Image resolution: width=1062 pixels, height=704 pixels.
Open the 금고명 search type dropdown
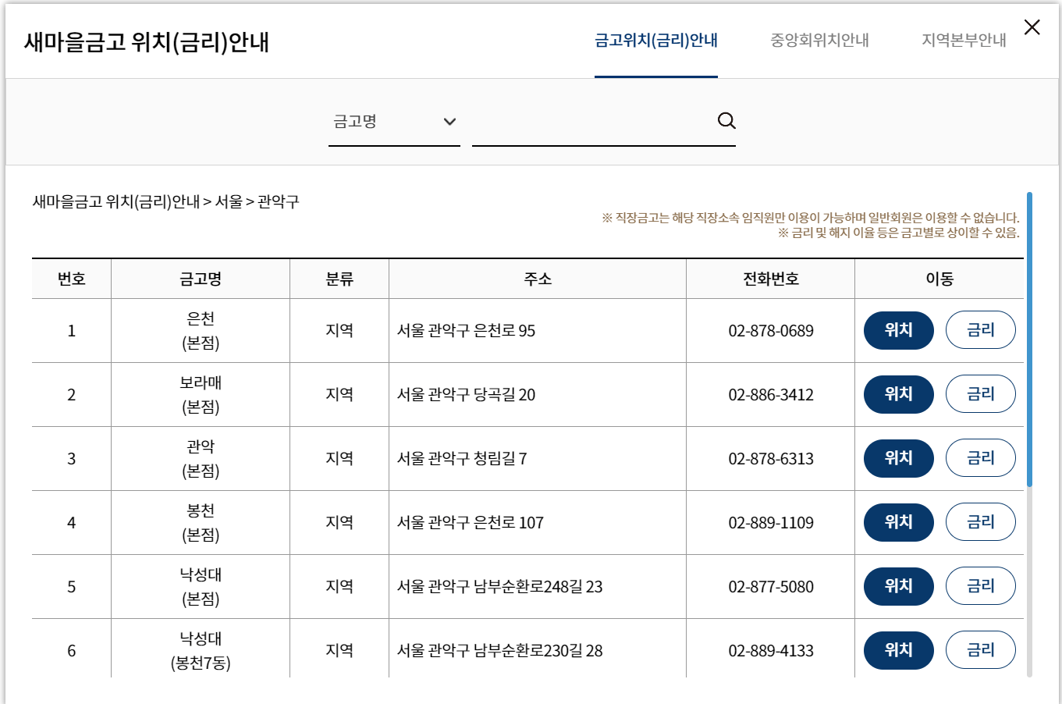click(x=394, y=122)
